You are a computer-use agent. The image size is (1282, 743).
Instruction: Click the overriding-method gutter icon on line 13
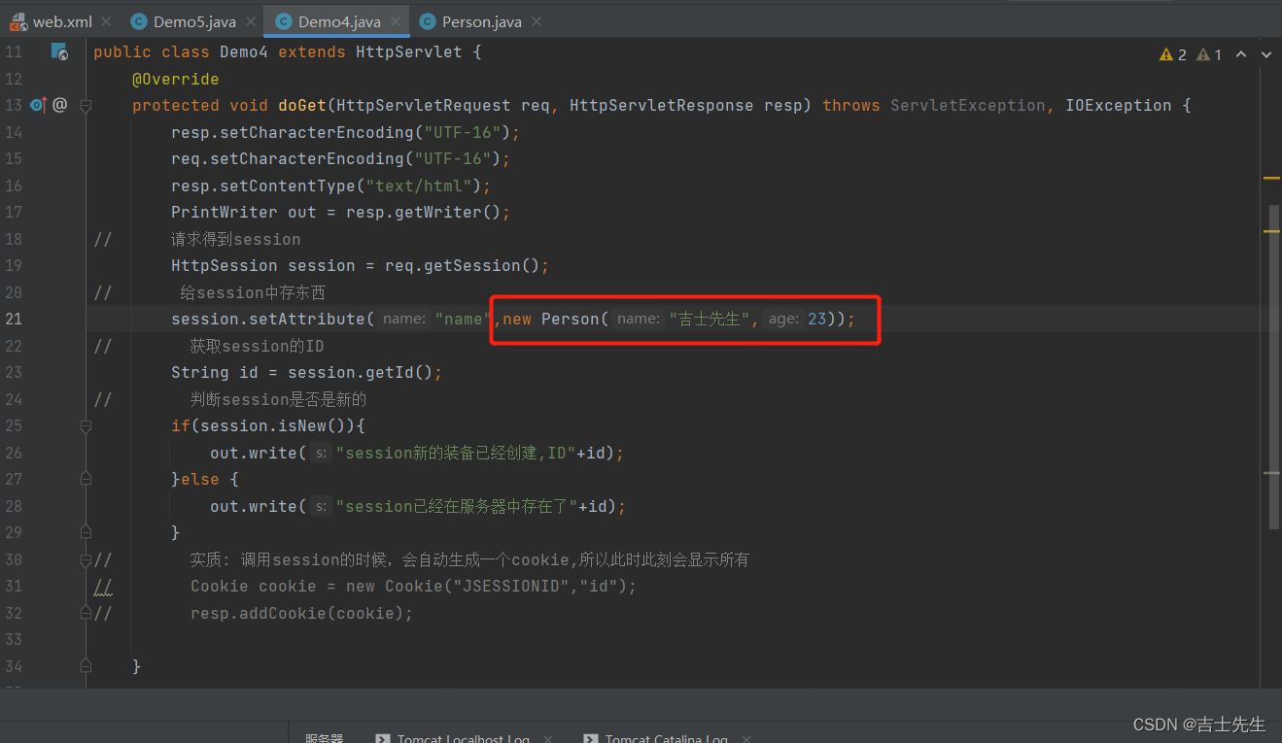[39, 105]
